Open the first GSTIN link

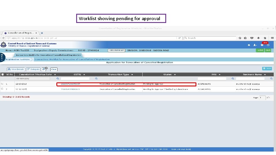click(x=70, y=84)
